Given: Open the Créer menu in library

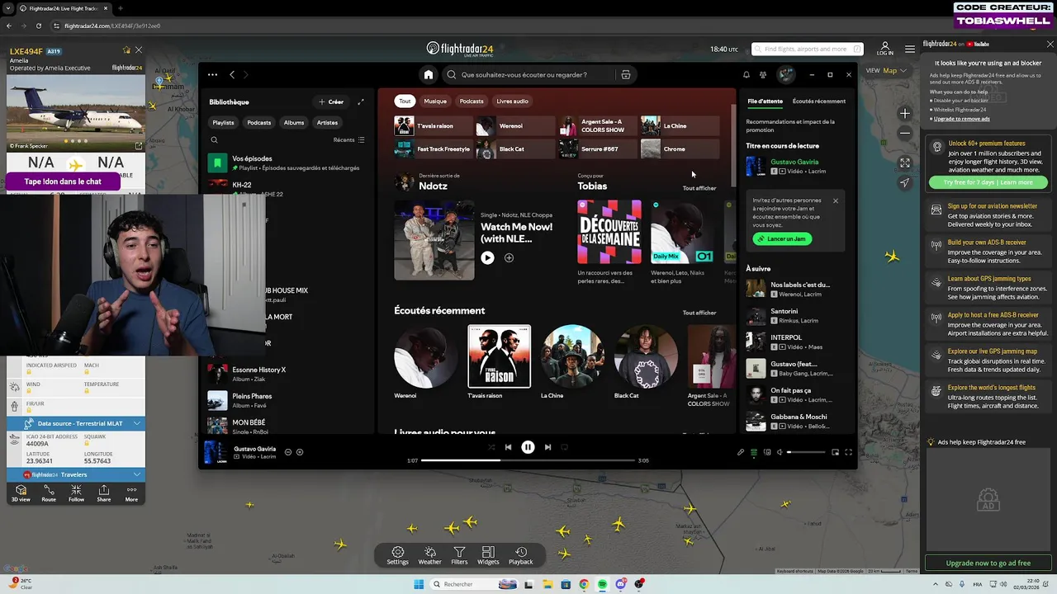Looking at the screenshot, I should point(331,101).
